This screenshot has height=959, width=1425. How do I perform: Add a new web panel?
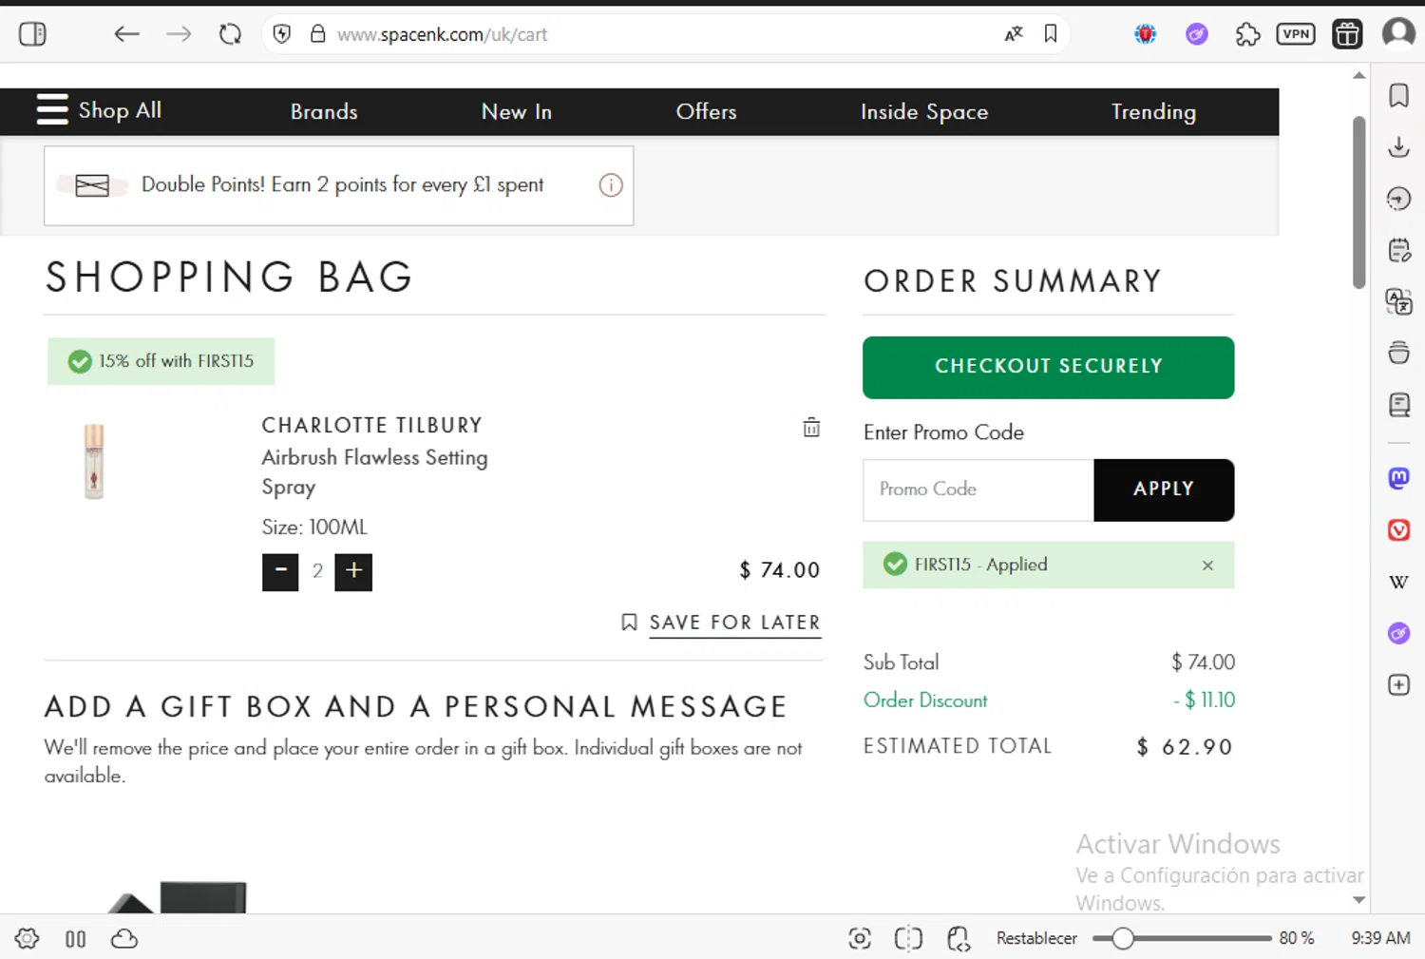pos(1398,684)
